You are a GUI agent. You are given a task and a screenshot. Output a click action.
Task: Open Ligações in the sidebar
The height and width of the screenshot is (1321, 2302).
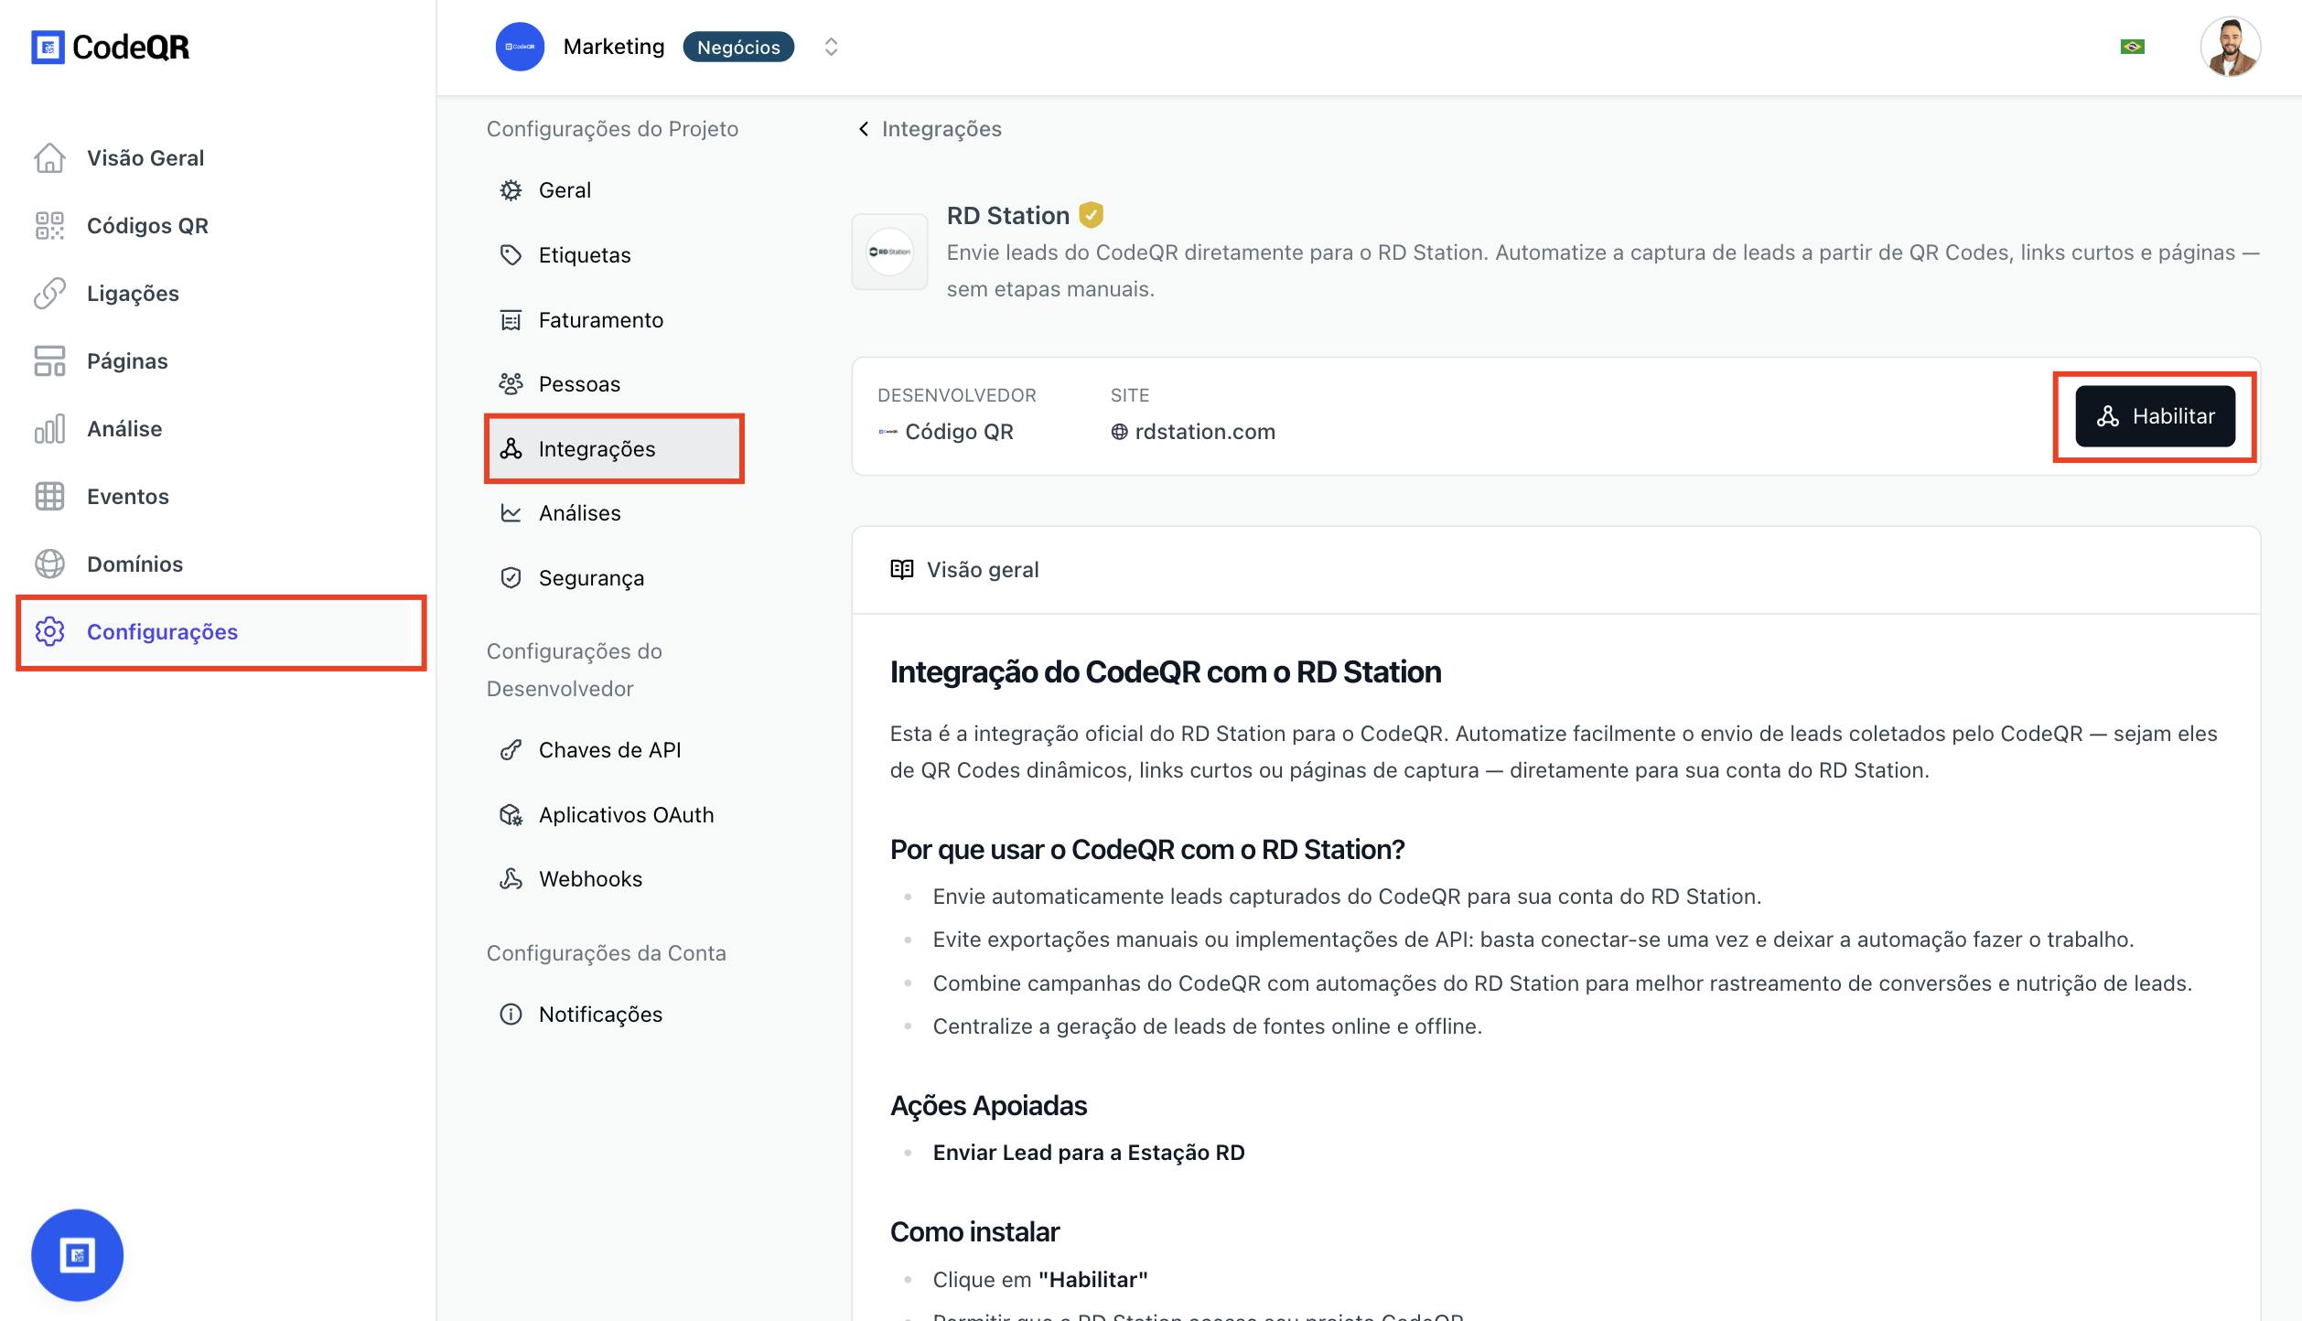point(133,293)
